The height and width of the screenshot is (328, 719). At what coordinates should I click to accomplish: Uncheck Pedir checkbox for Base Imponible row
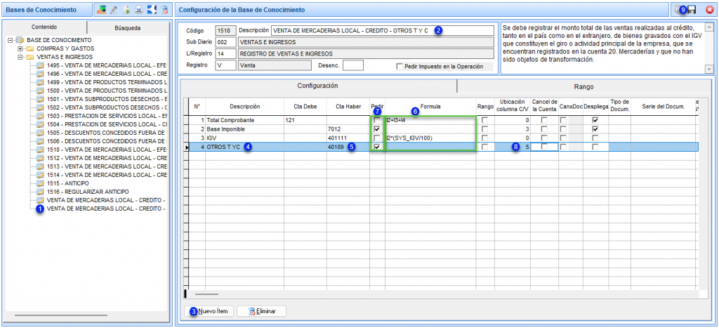click(377, 129)
